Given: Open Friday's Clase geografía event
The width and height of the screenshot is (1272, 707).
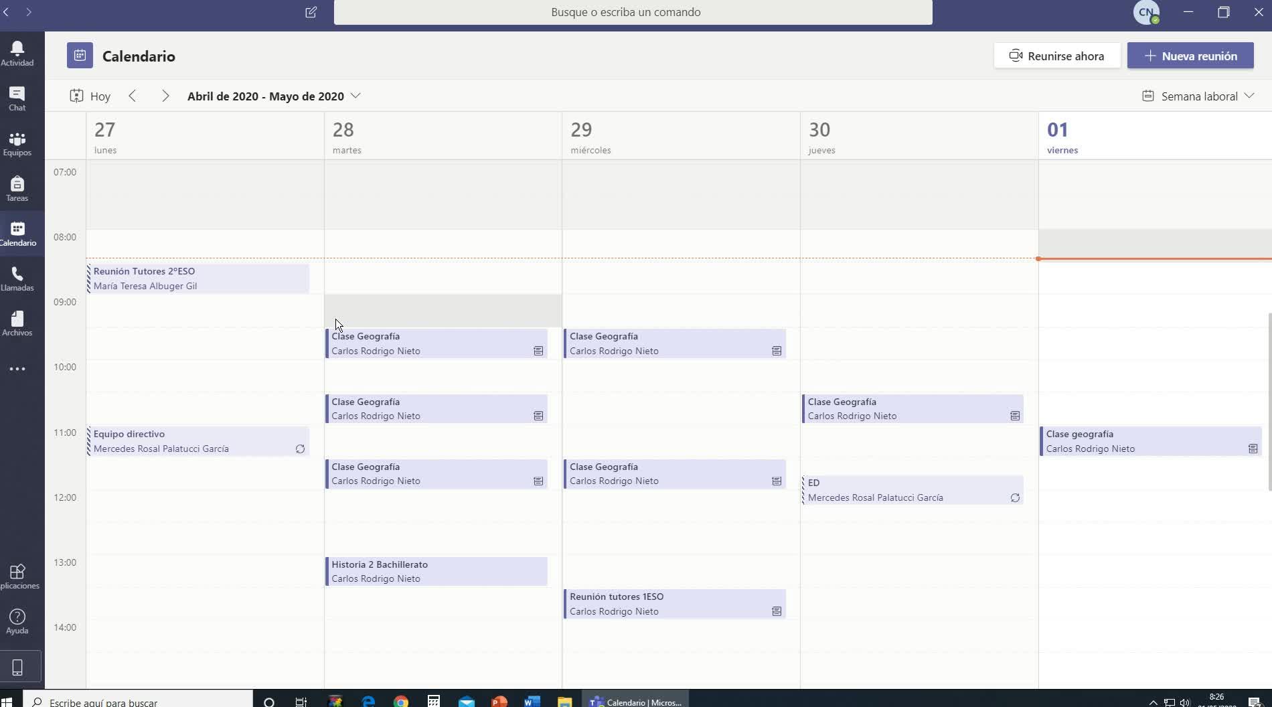Looking at the screenshot, I should tap(1151, 441).
